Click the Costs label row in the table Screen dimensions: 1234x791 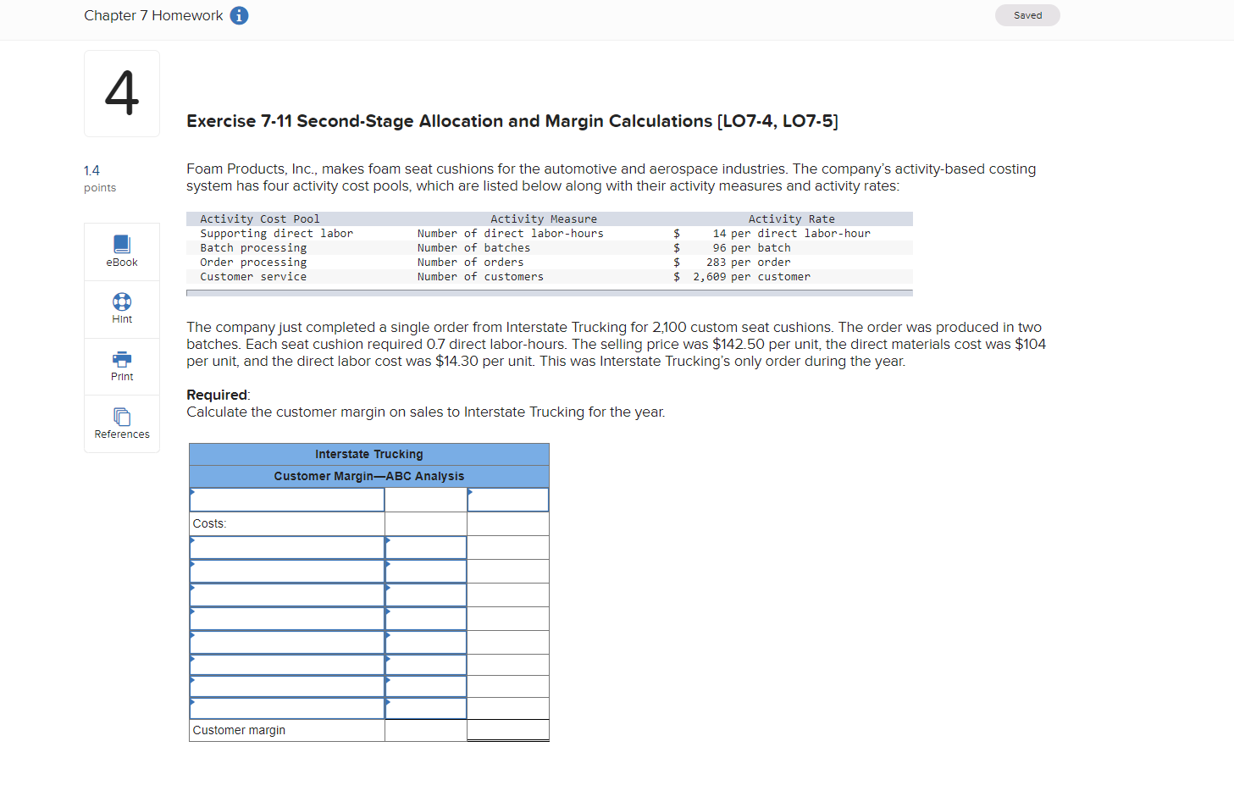(286, 523)
